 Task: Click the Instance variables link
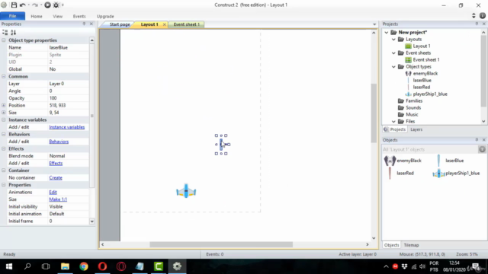coord(67,127)
